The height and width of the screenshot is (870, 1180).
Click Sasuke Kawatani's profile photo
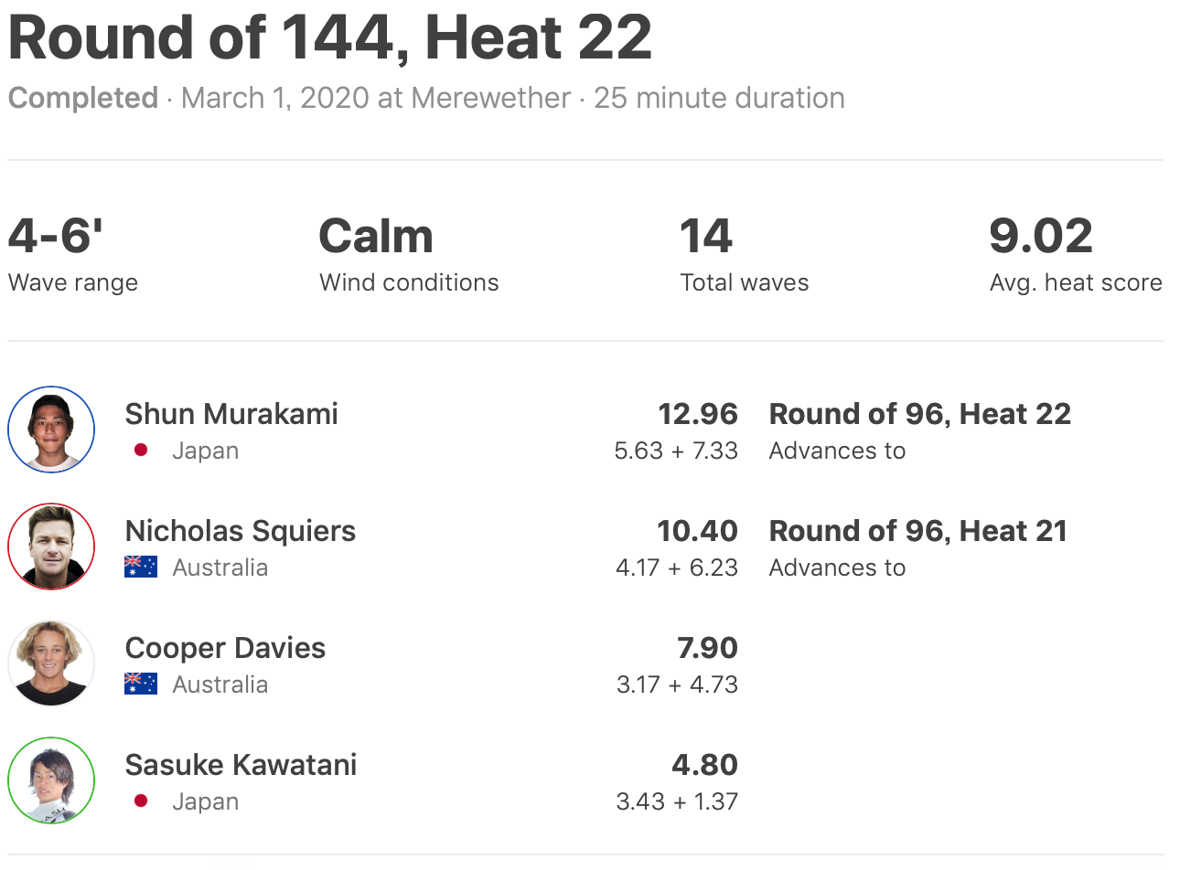[51, 780]
